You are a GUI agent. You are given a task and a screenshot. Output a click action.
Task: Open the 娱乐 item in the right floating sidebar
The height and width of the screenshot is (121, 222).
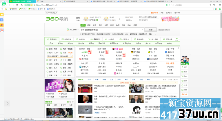click(x=184, y=67)
